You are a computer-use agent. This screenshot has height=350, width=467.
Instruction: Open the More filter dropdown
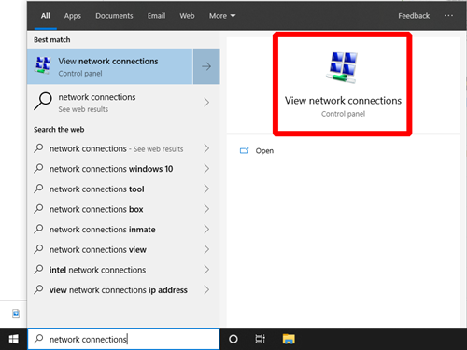coord(222,16)
